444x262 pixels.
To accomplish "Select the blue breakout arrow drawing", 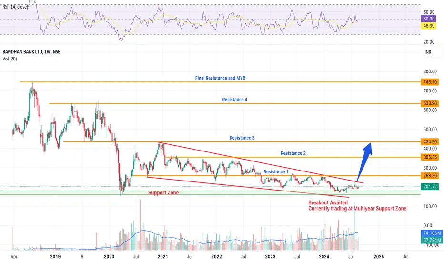I will pyautogui.click(x=364, y=161).
